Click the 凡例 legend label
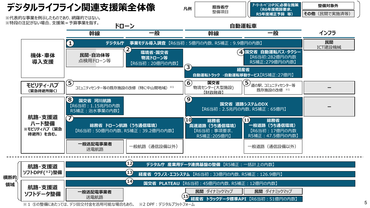Viewport: 370px width, 208px height. (187, 9)
